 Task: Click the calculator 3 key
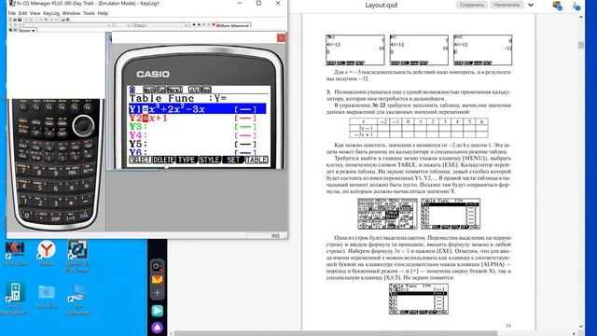56,203
